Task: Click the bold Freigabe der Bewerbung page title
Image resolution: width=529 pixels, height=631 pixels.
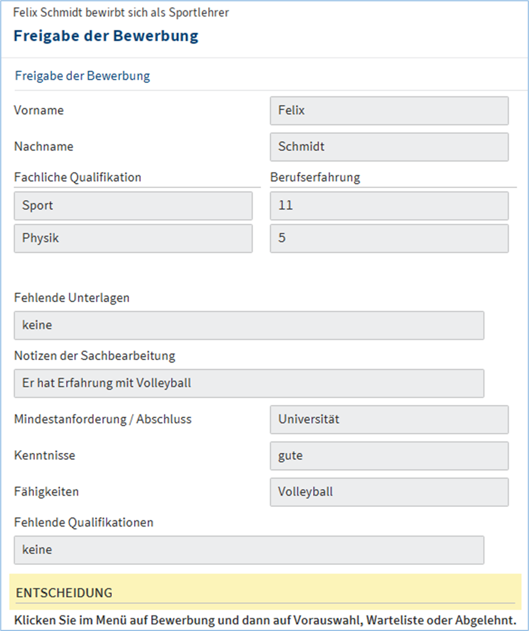Action: click(x=105, y=36)
